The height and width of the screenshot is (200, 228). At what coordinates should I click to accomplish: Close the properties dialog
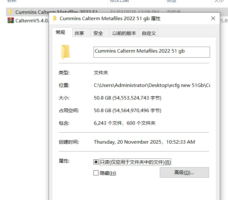pos(213,18)
